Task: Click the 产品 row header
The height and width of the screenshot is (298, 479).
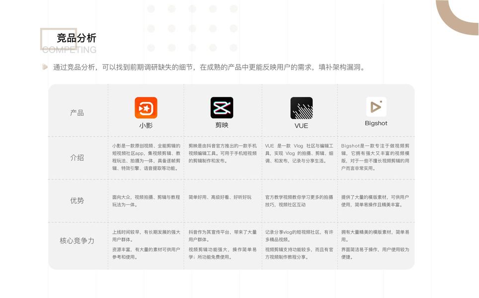Action: pyautogui.click(x=77, y=113)
